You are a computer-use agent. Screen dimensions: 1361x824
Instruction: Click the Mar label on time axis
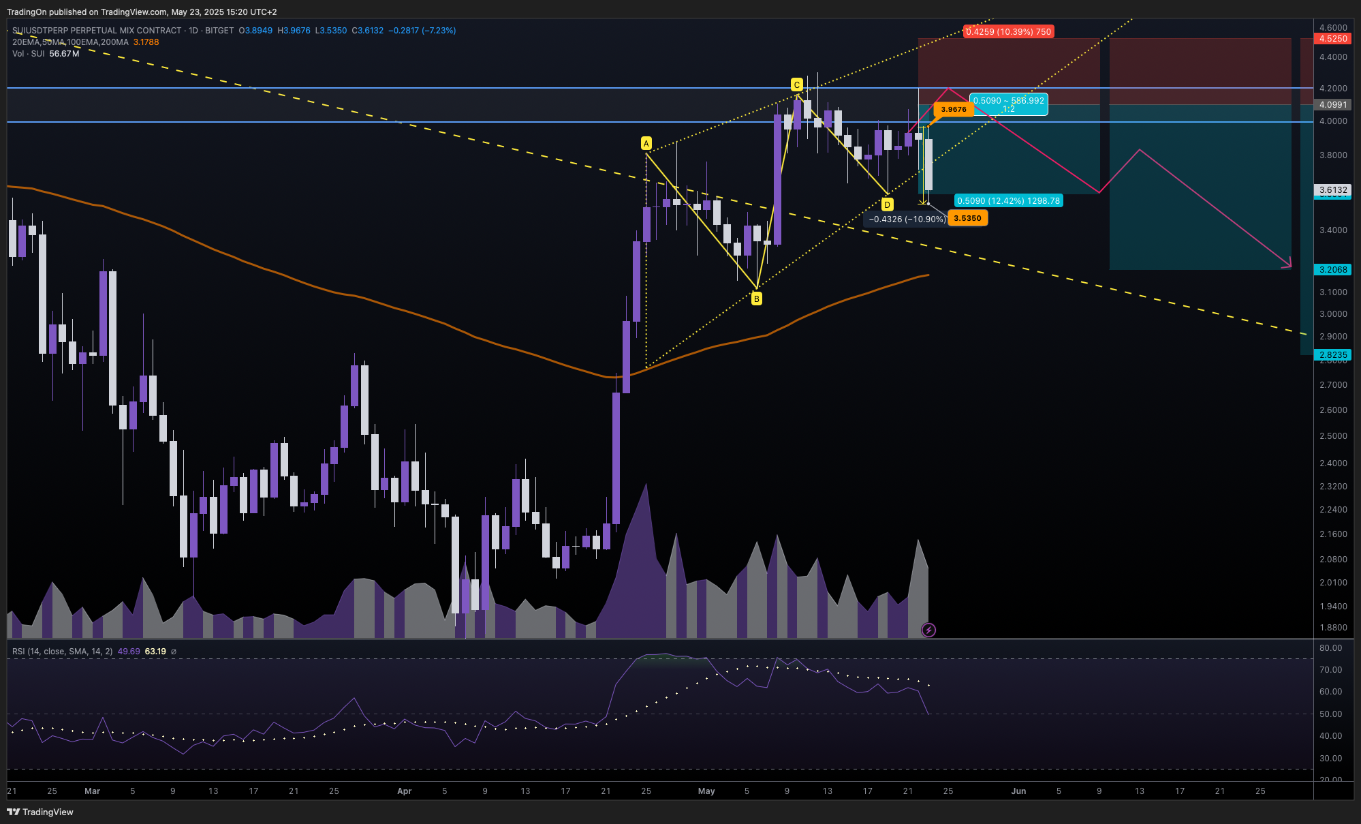(92, 791)
